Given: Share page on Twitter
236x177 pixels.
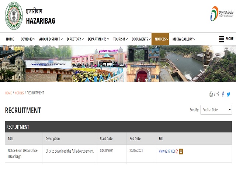Looking at the screenshot, I should coord(229,94).
